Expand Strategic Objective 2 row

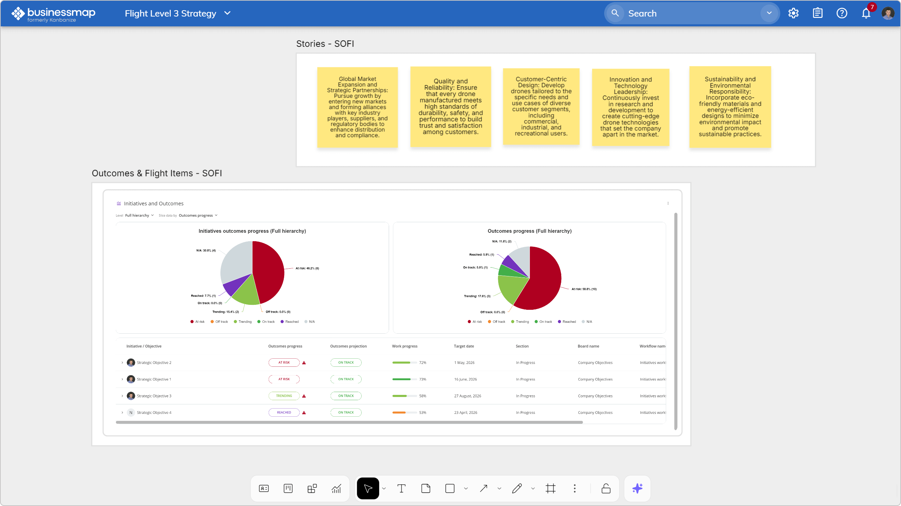(122, 363)
